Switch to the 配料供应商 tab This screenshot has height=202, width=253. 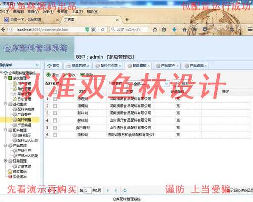(108, 66)
